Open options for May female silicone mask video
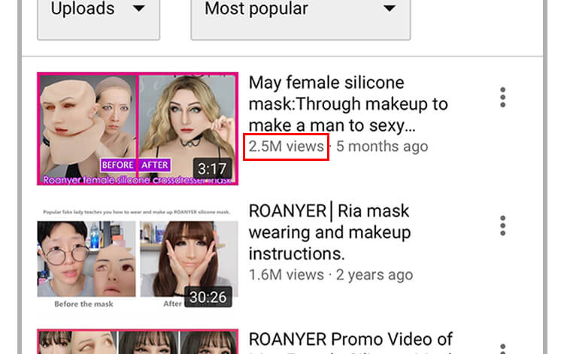 [503, 97]
